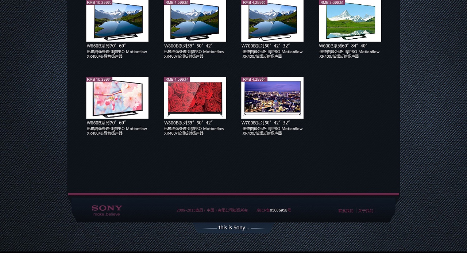Click RMB 4,599起 tag on mountain lake TV
This screenshot has width=467, height=253.
coord(177,2)
